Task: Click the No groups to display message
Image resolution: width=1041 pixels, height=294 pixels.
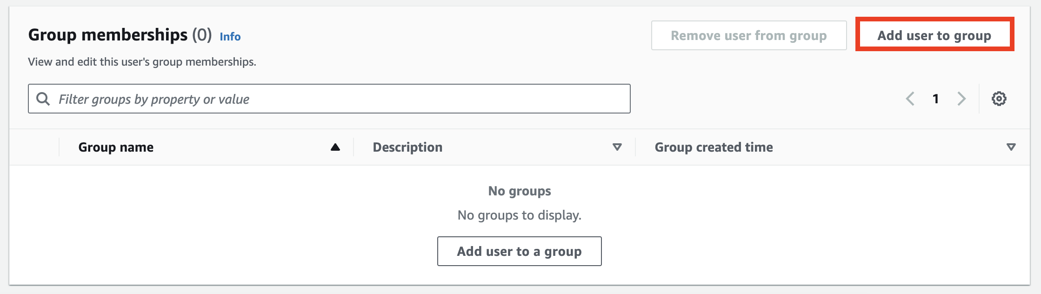Action: [519, 215]
